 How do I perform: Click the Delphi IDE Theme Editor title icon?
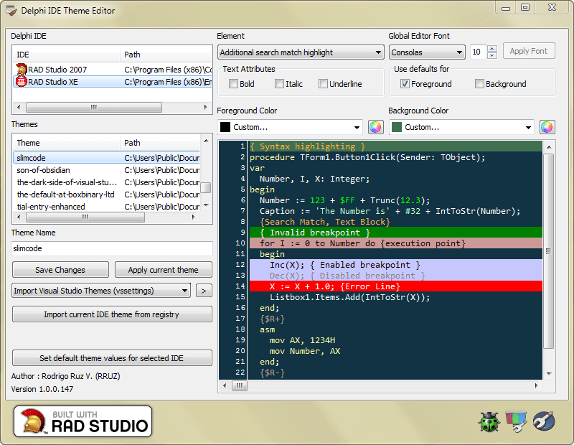pyautogui.click(x=11, y=11)
